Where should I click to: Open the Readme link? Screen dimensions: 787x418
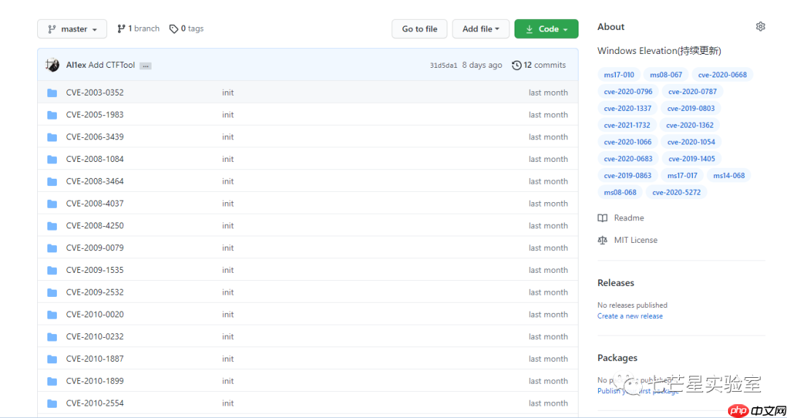629,218
